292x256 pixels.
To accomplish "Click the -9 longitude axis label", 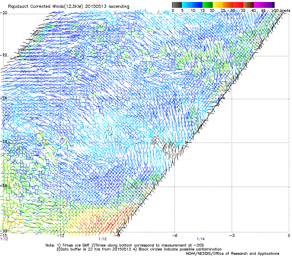I will click(x=118, y=236).
